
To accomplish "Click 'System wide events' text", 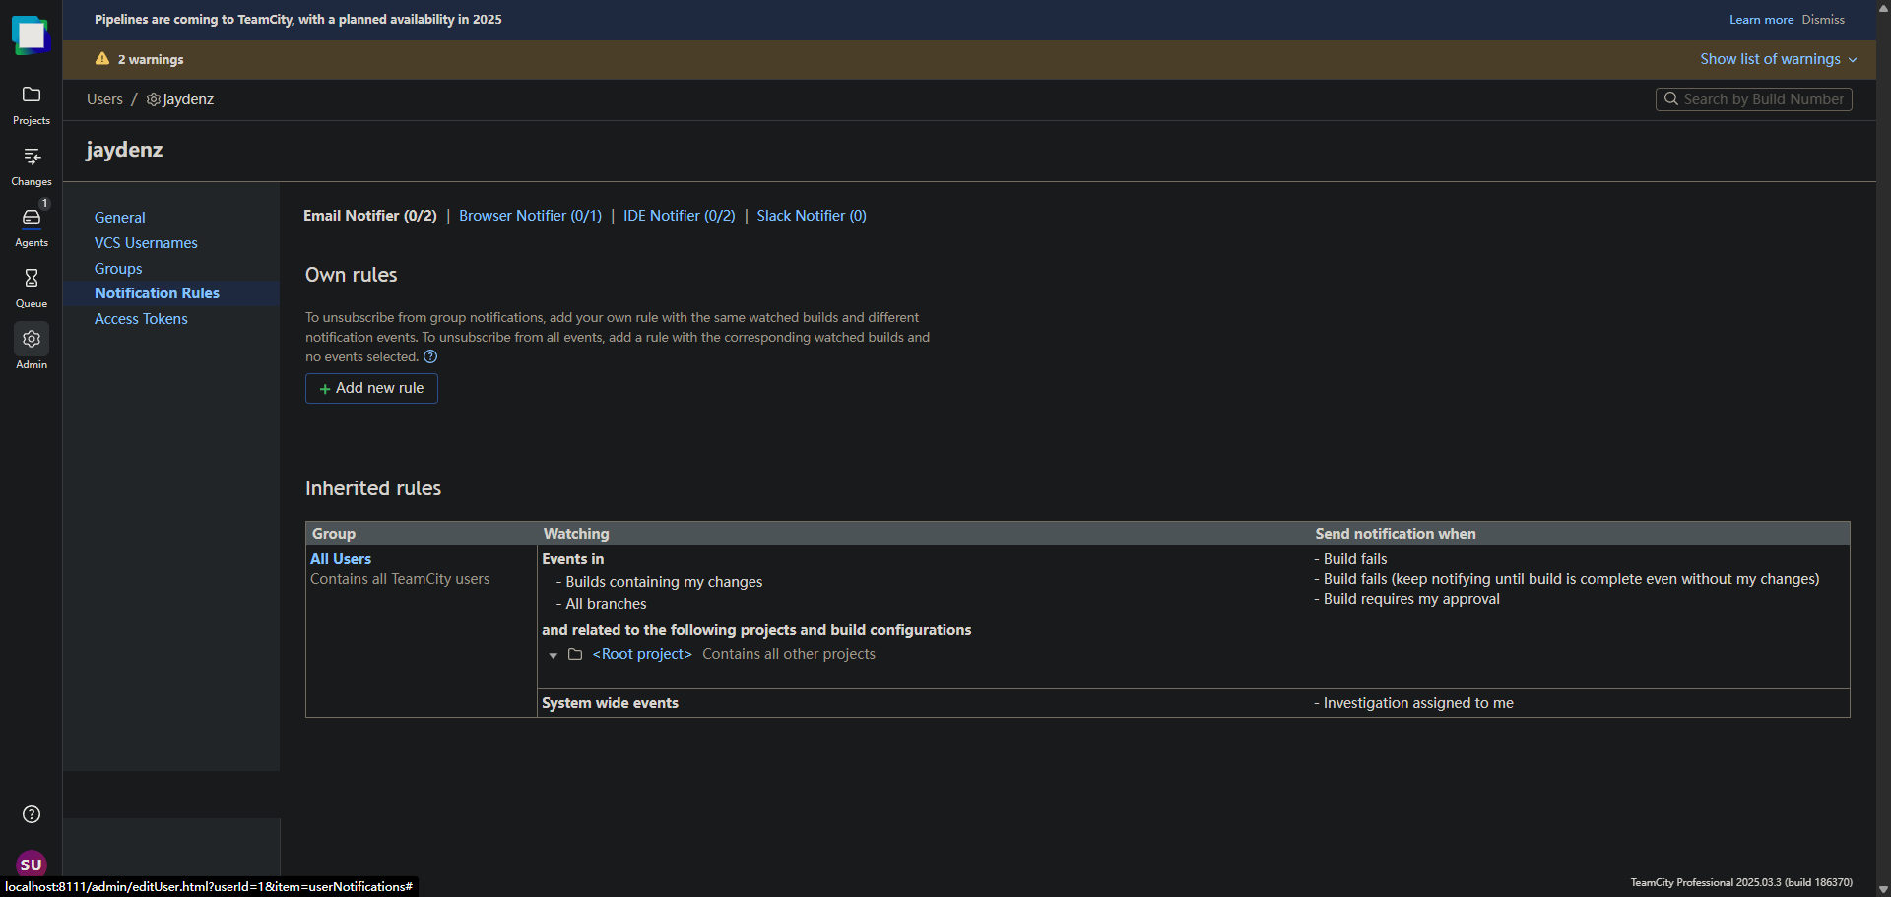I will pyautogui.click(x=610, y=703).
